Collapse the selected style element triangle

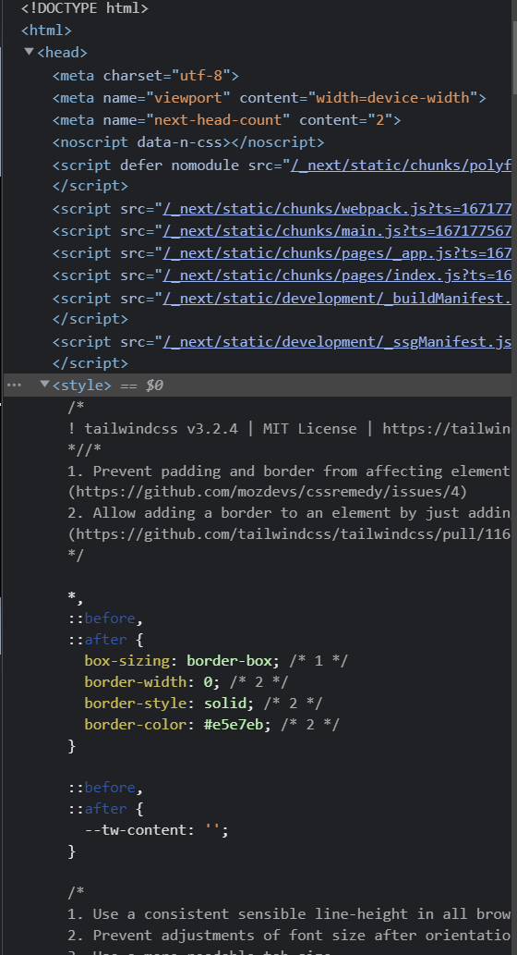(44, 384)
